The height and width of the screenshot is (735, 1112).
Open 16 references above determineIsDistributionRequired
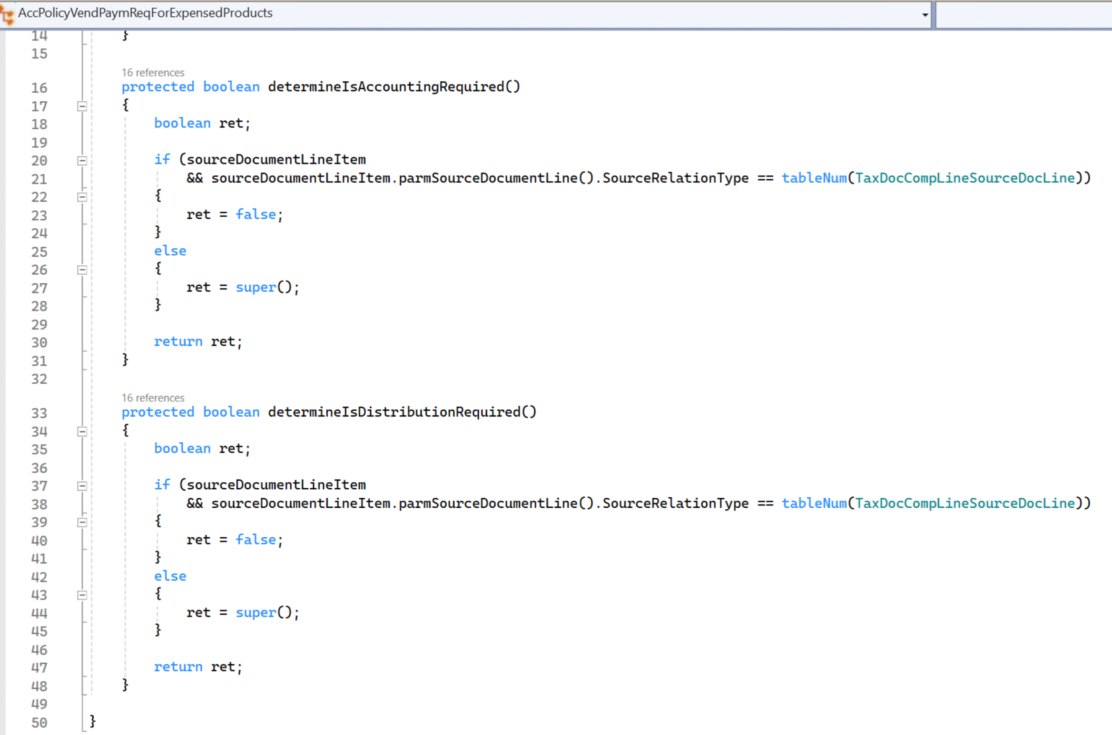(x=153, y=398)
